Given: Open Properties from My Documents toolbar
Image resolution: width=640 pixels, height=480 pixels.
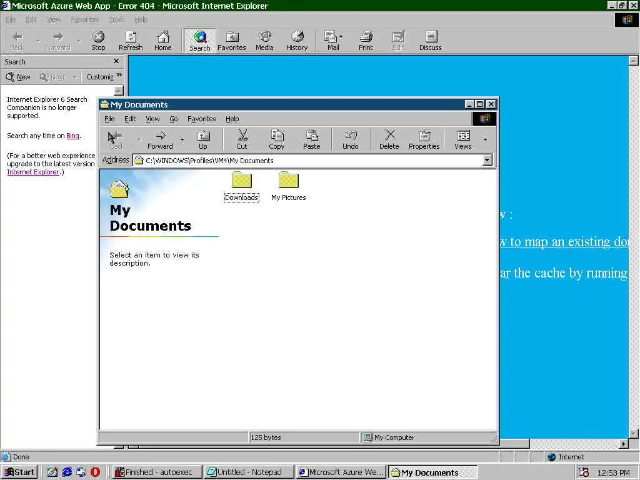Looking at the screenshot, I should pyautogui.click(x=424, y=139).
